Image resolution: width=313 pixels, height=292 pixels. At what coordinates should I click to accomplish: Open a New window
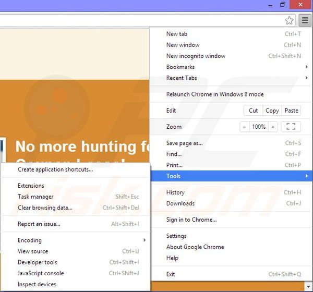231,45
